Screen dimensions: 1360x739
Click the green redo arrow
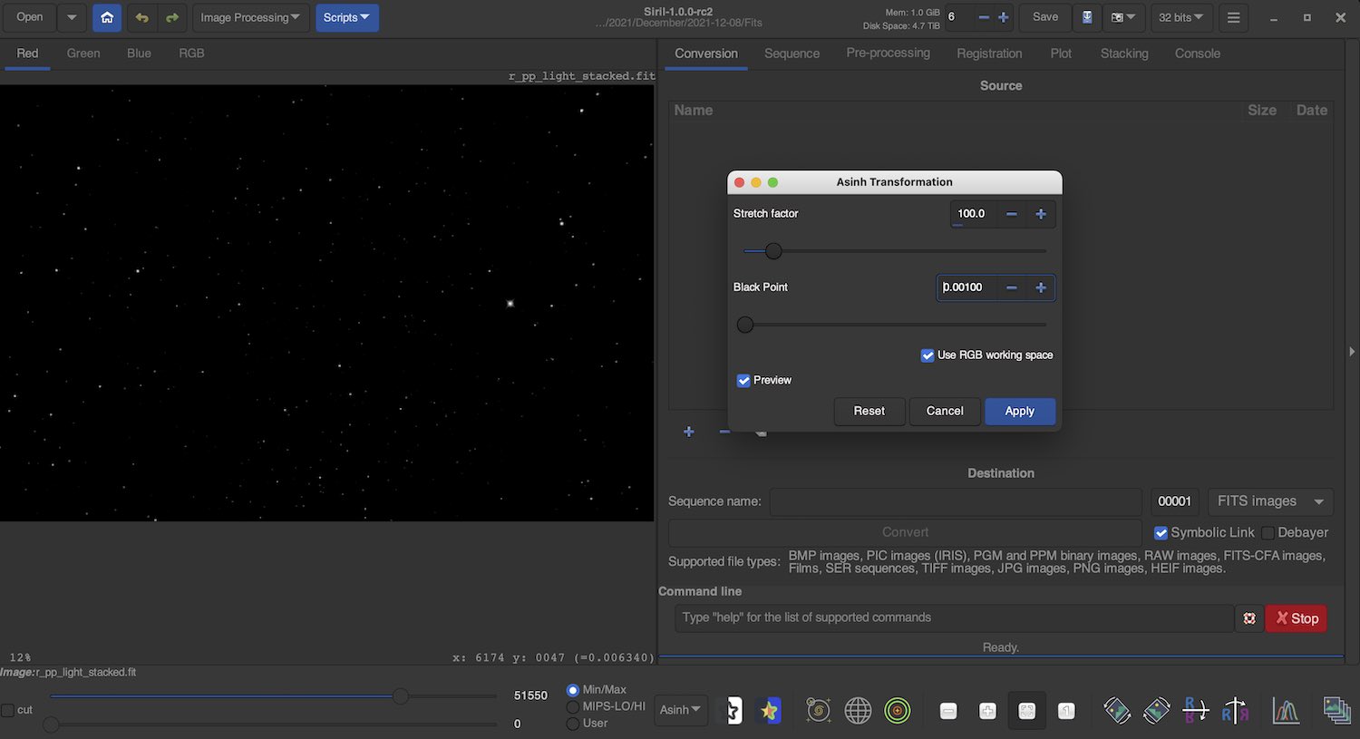171,17
